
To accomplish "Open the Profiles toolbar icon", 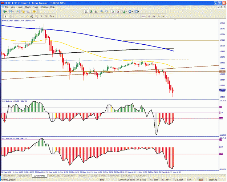I will pyautogui.click(x=11, y=11).
